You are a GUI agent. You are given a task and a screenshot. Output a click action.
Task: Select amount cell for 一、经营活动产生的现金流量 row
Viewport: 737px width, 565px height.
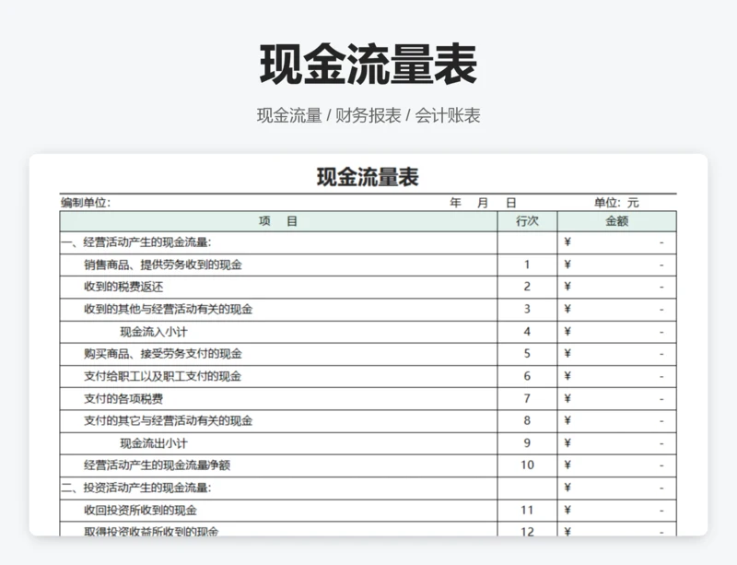617,242
